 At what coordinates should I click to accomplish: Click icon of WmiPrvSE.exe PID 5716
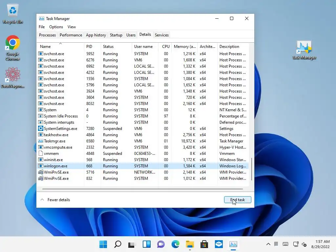point(40,172)
